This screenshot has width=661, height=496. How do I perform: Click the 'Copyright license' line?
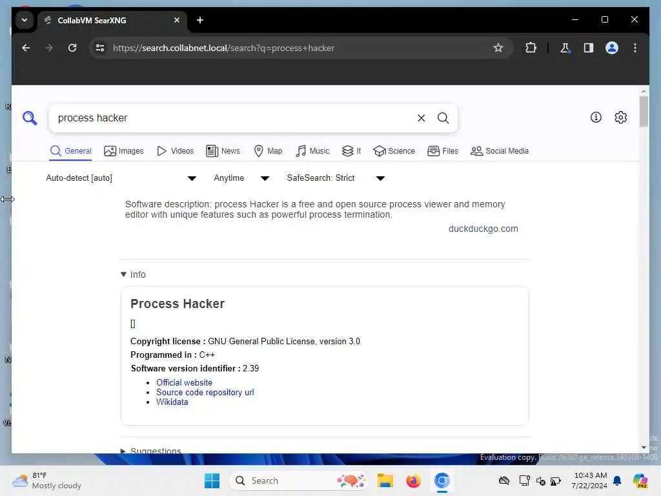[x=245, y=341]
